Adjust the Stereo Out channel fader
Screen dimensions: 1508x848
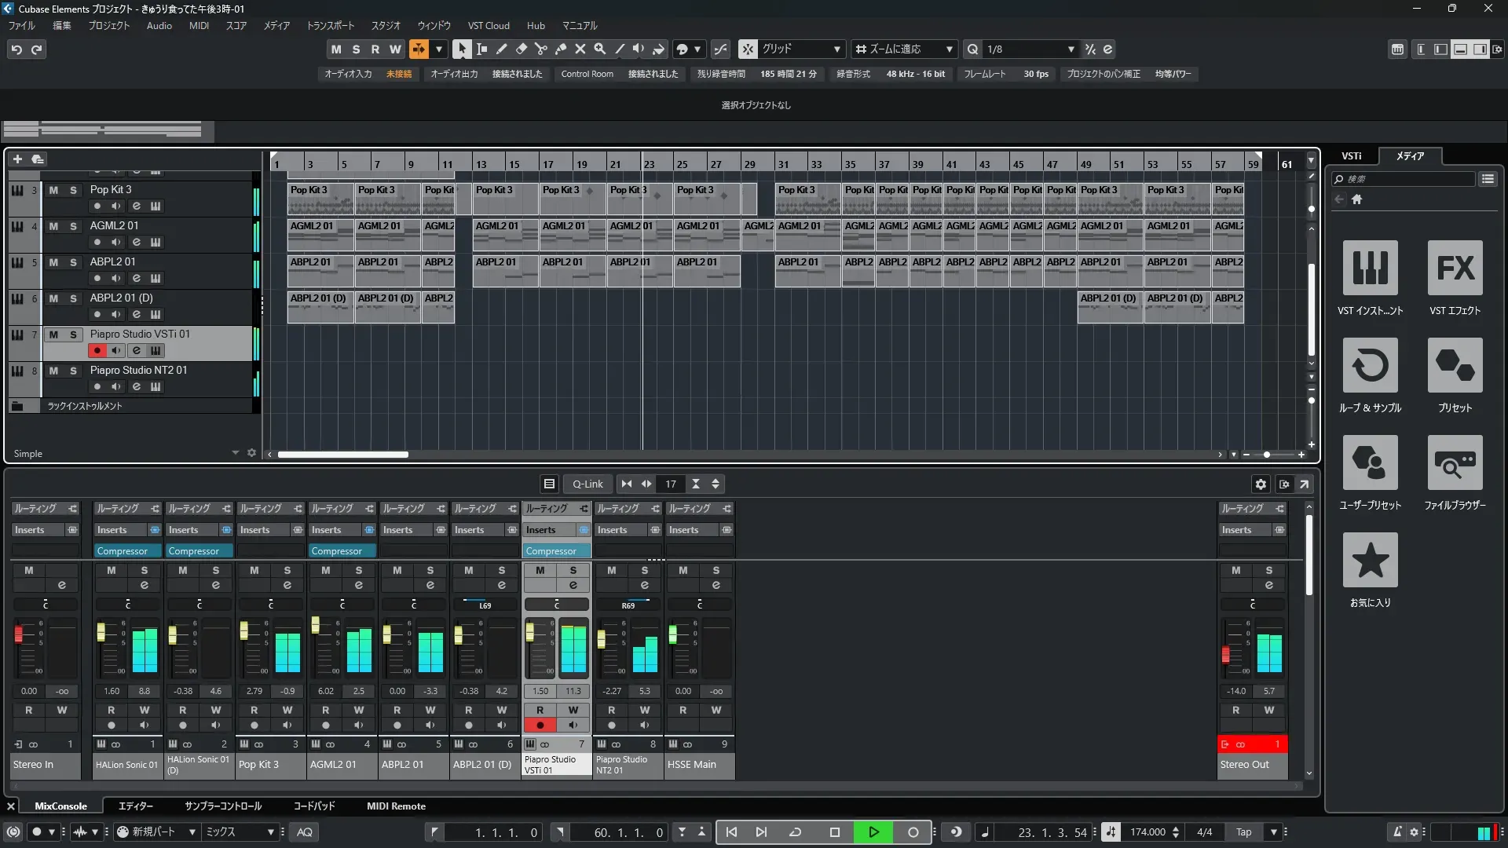(1225, 654)
